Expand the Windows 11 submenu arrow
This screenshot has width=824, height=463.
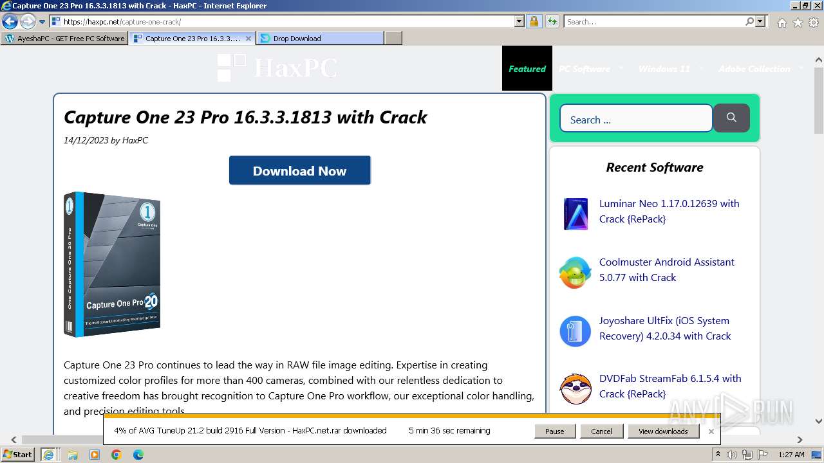coord(701,68)
